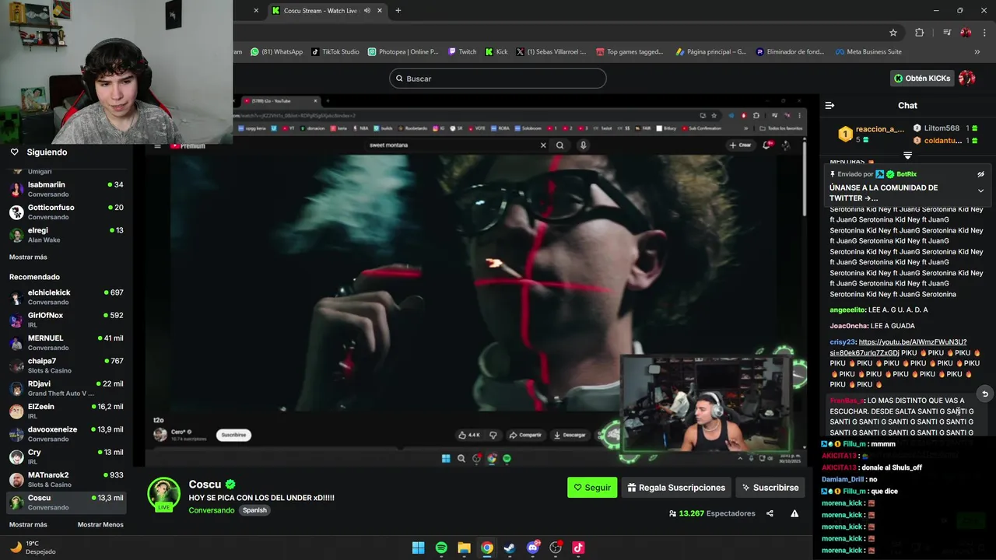Collapse the chat panel with the arrow icon
Screen dimensions: 996x560
click(x=829, y=105)
